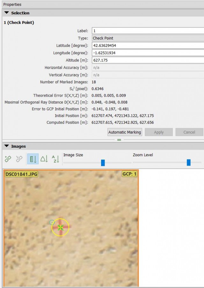Collapse the Images section

point(6,146)
